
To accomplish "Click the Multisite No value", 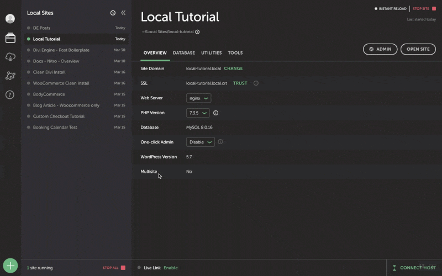I will (x=189, y=172).
